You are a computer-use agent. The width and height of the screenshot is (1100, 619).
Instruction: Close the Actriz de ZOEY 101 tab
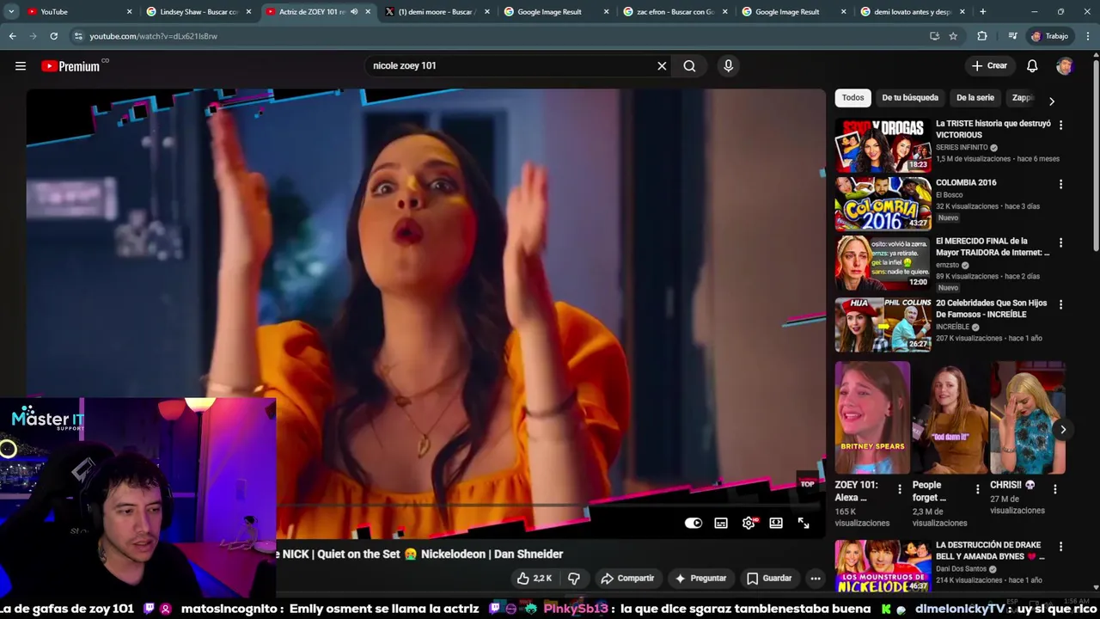coord(368,12)
